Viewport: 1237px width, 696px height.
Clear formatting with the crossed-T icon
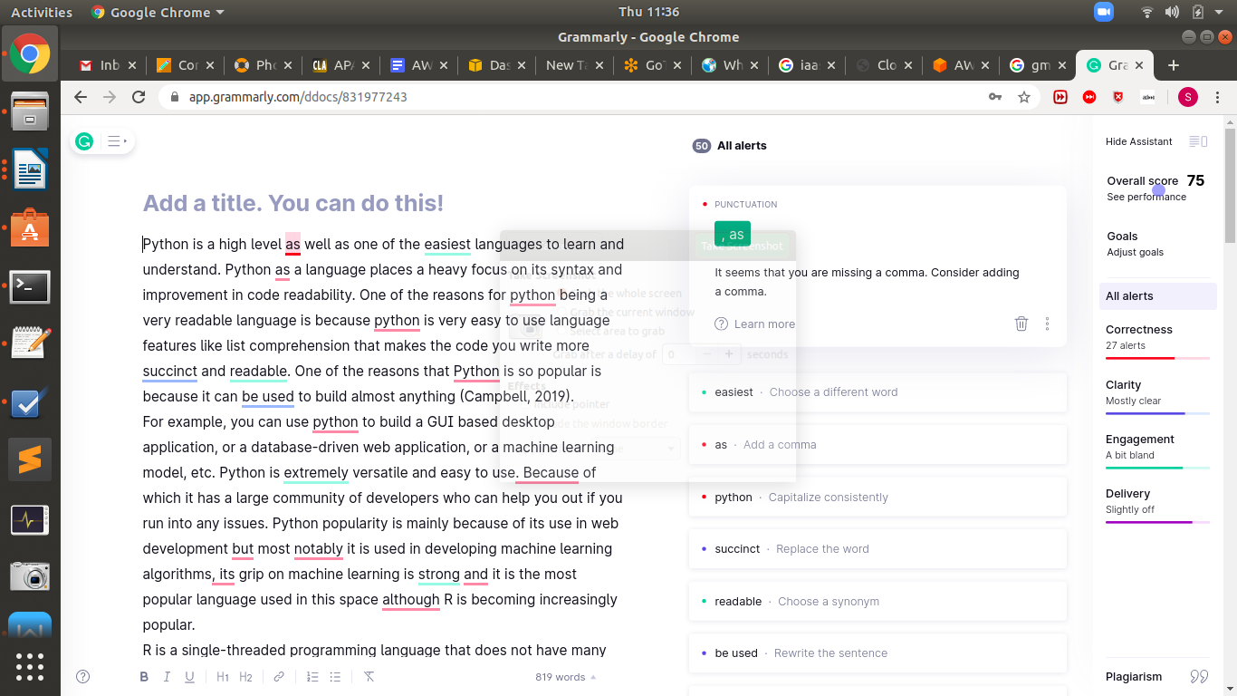tap(369, 676)
